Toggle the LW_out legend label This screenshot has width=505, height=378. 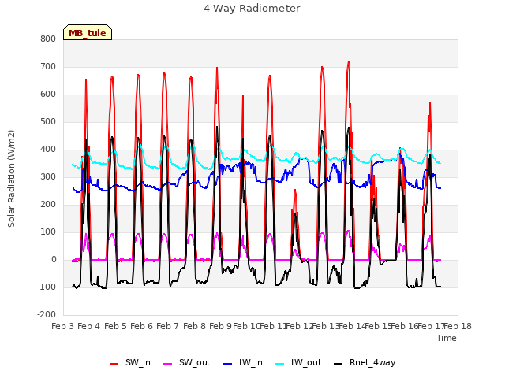click(306, 362)
